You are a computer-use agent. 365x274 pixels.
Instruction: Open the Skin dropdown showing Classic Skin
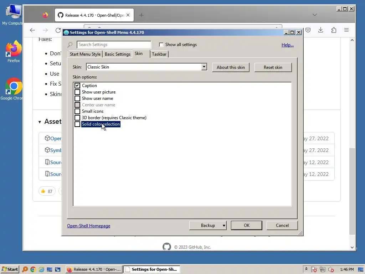coord(204,67)
